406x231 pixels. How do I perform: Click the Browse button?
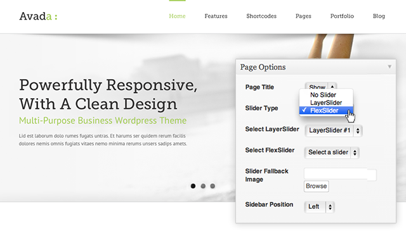click(316, 186)
